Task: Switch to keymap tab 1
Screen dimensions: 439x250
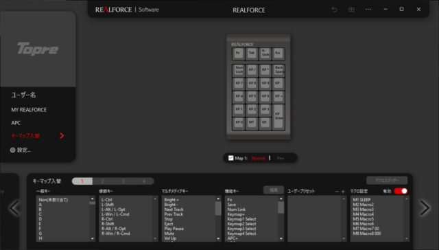Action: tap(82, 181)
